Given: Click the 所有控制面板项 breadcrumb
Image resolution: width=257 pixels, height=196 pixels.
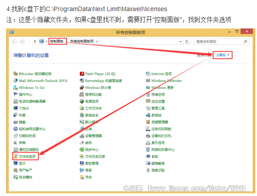Looking at the screenshot, I should [82, 41].
